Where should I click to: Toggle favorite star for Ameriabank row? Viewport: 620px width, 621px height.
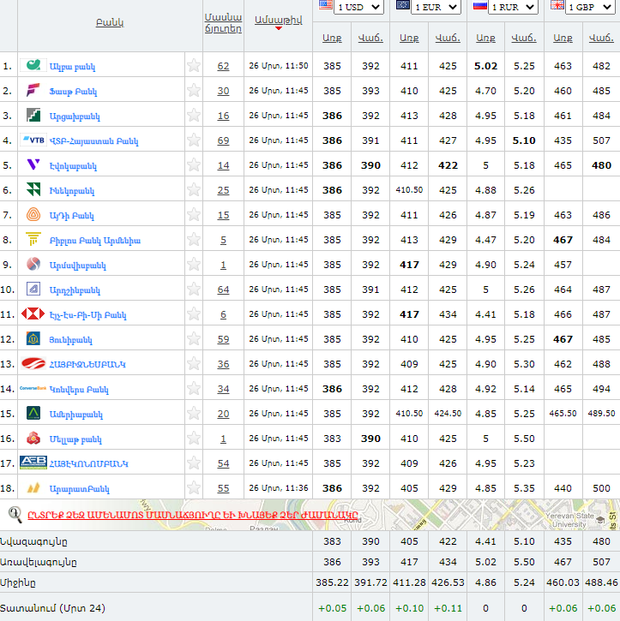pyautogui.click(x=194, y=413)
